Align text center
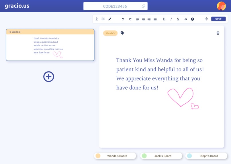 [144, 19]
